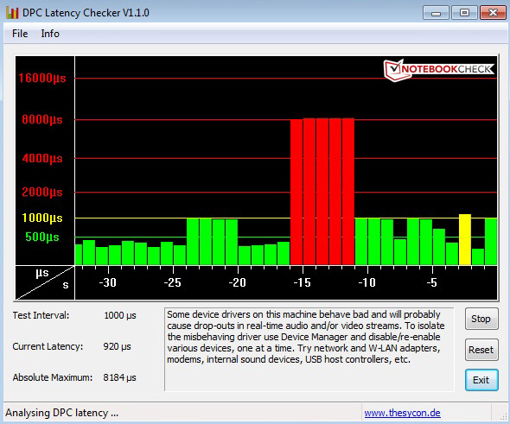510x424 pixels.
Task: Click the -15 seconds time axis marker
Action: coord(303,282)
